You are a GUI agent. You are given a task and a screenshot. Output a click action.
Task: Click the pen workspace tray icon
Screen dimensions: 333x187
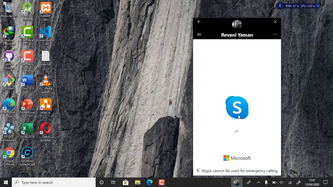pyautogui.click(x=299, y=182)
